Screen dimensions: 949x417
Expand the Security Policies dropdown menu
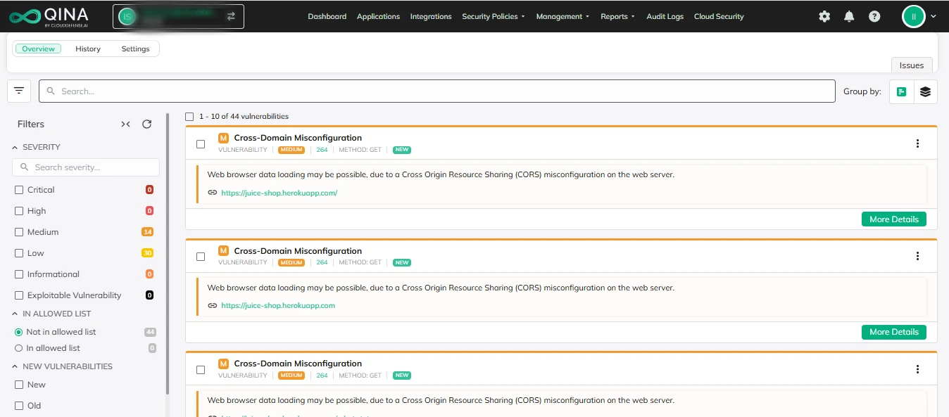point(493,16)
